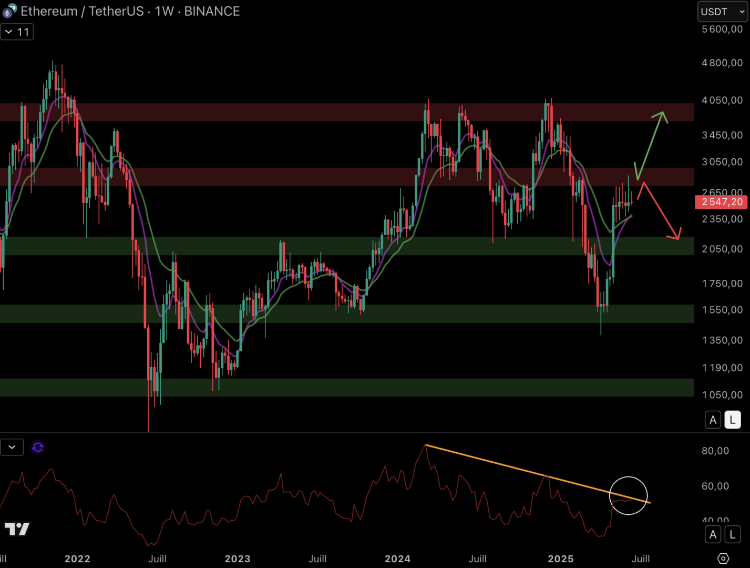Toggle auto scale A on RSI pane
The width and height of the screenshot is (750, 568).
point(713,535)
